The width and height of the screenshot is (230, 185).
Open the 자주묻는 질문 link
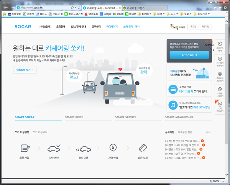click(185, 132)
